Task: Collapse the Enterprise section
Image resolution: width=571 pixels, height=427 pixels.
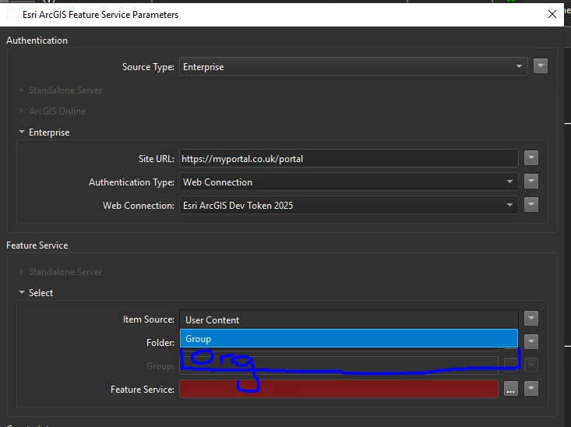Action: click(x=22, y=132)
